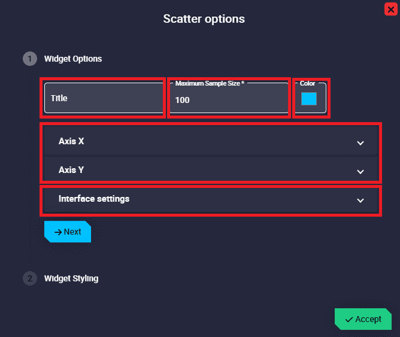Click the checkmark icon on Accept
This screenshot has width=400, height=337.
pyautogui.click(x=349, y=320)
